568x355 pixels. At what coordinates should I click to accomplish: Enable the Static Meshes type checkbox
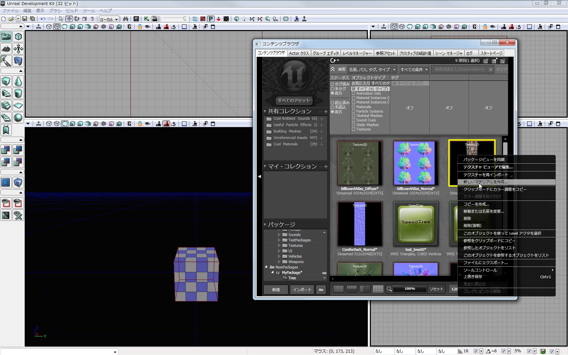pos(354,125)
